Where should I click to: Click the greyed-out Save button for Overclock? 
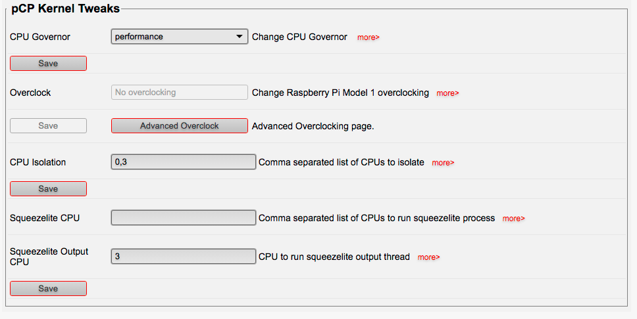click(48, 125)
